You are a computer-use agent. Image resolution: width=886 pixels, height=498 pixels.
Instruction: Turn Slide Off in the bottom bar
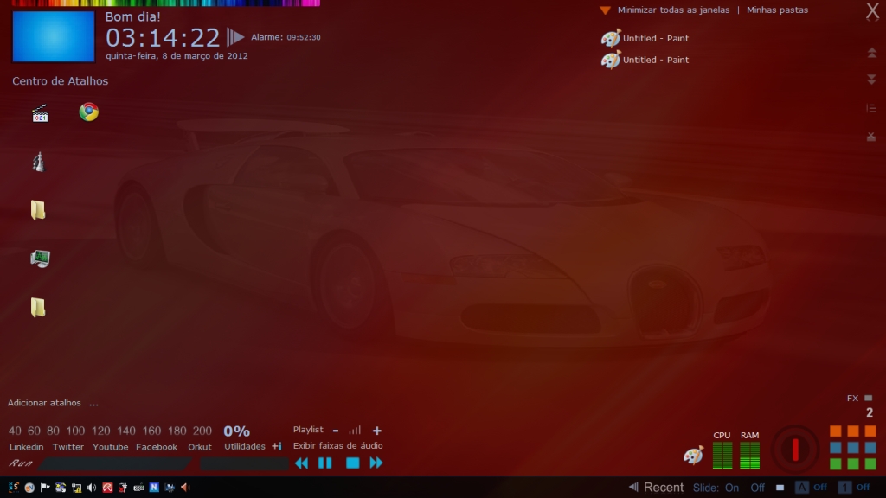(757, 488)
